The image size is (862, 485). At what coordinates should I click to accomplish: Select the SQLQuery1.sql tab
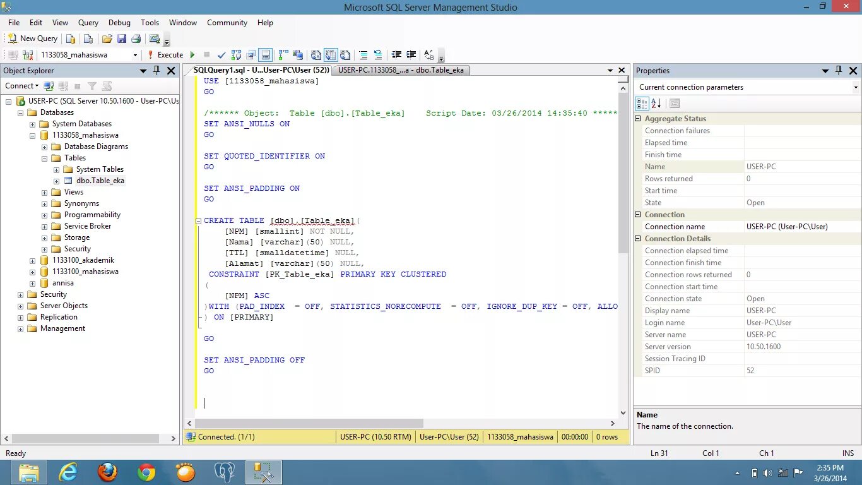click(x=261, y=70)
